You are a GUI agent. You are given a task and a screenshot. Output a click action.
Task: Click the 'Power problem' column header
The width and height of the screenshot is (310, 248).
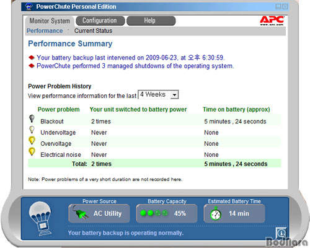[58, 109]
